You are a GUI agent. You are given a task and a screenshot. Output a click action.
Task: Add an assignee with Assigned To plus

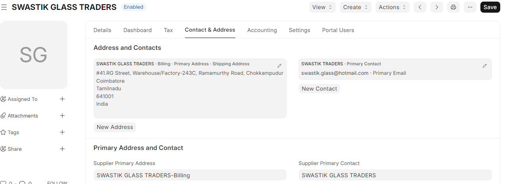tap(62, 99)
